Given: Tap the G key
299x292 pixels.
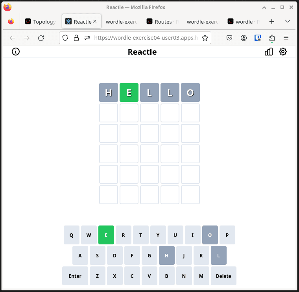Looking at the screenshot, I should pyautogui.click(x=149, y=255).
